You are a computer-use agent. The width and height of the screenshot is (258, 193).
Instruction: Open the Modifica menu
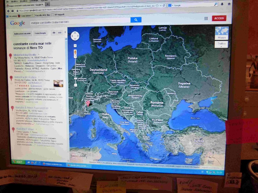click(14, 1)
